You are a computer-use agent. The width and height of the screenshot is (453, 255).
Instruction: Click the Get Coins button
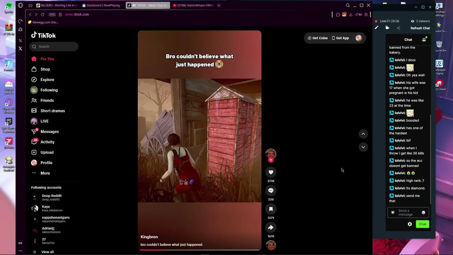[317, 38]
